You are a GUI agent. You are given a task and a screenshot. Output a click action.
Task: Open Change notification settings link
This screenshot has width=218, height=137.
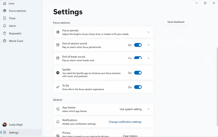(x=125, y=122)
